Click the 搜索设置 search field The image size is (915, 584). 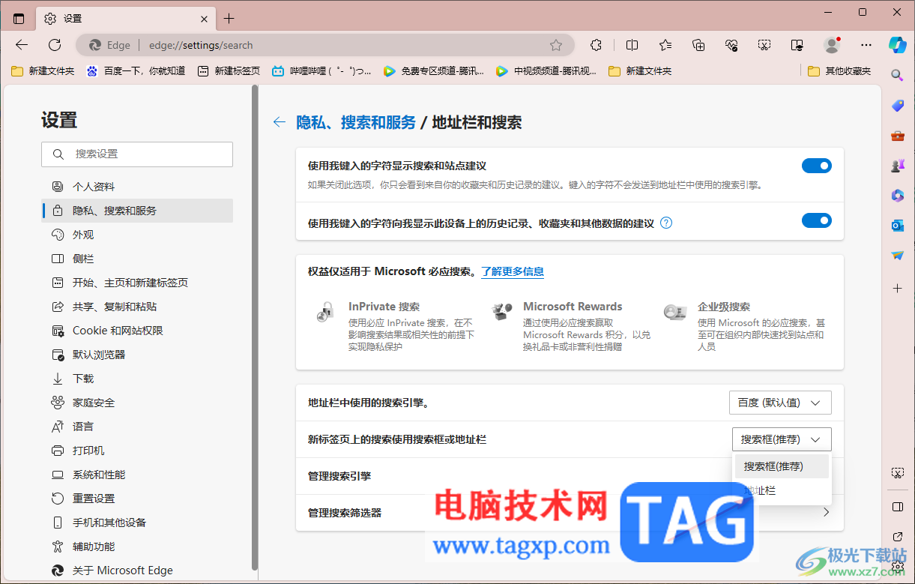point(137,154)
